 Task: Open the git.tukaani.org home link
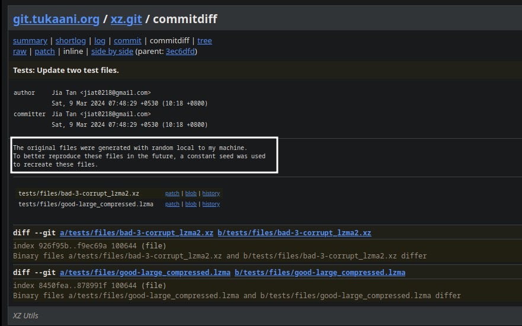point(56,19)
